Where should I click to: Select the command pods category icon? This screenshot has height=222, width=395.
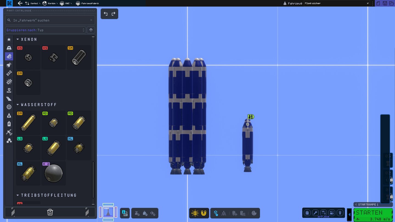pyautogui.click(x=9, y=48)
